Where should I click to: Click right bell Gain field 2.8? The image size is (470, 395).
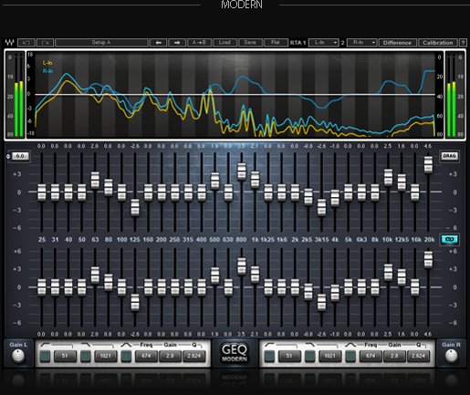click(394, 356)
